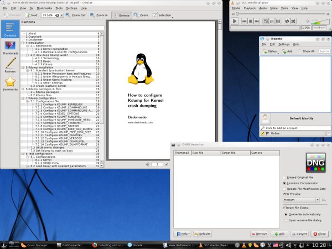Click the Defaults button in DNGConverter

click(202, 234)
